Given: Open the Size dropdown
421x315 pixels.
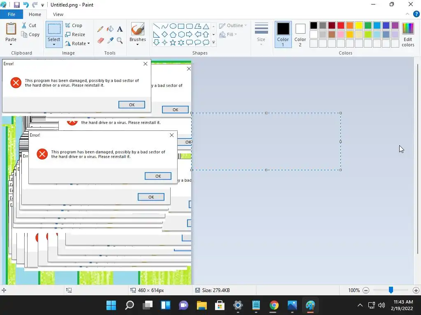Looking at the screenshot, I should coord(261,34).
